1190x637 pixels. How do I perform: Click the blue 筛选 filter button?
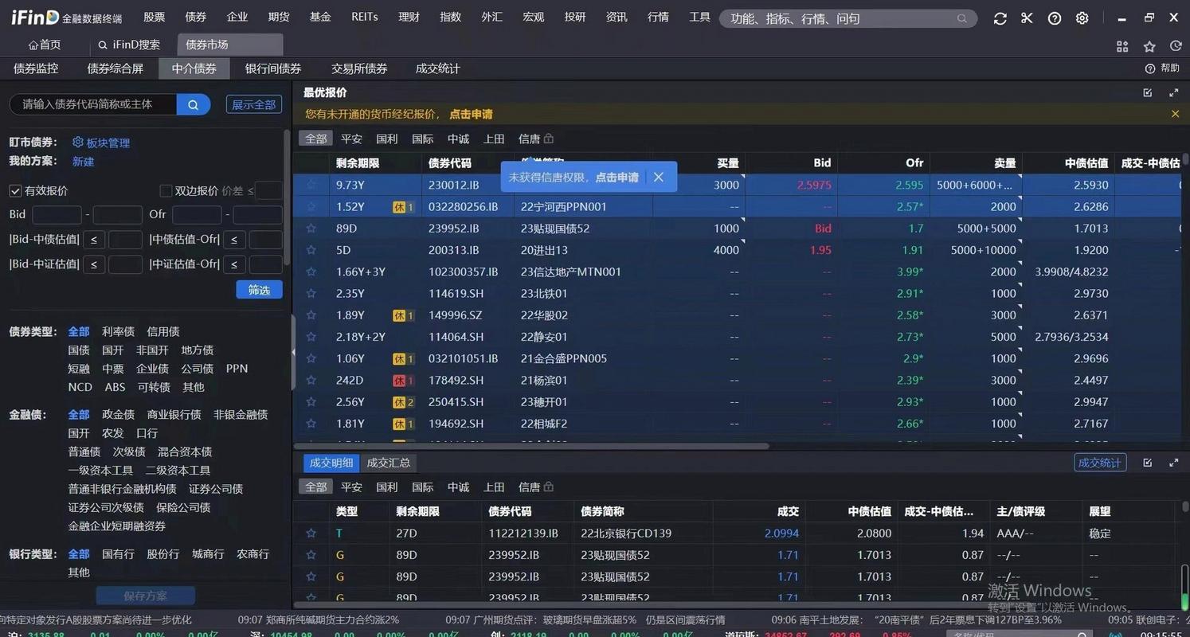coord(260,290)
